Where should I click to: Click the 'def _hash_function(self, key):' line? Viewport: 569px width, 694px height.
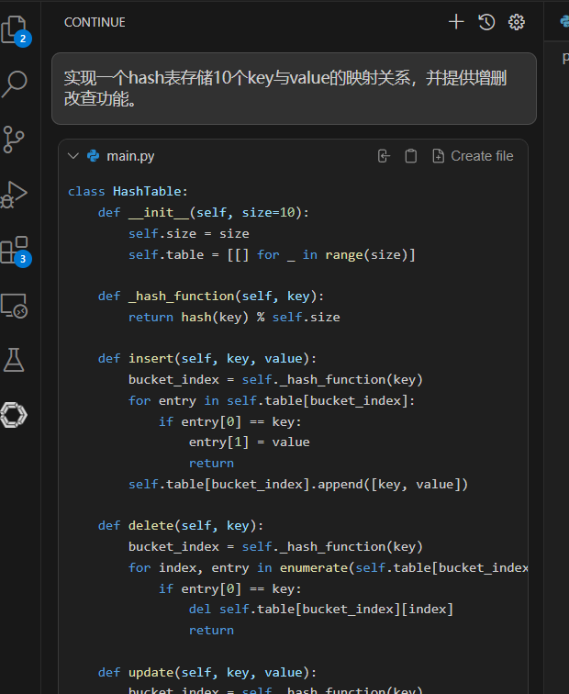point(211,296)
